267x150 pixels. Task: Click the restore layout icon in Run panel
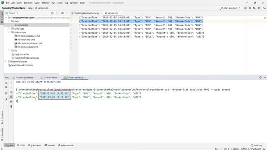tap(6, 93)
